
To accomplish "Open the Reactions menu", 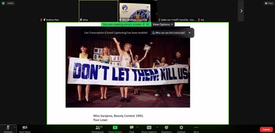I will [x=166, y=128].
